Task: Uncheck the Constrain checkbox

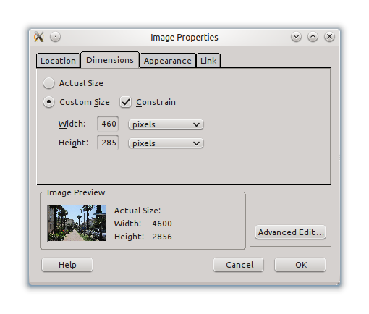Action: pyautogui.click(x=125, y=102)
